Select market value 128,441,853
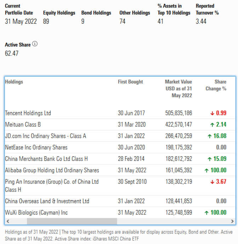Image resolution: width=238 pixels, height=244 pixels. click(x=179, y=201)
